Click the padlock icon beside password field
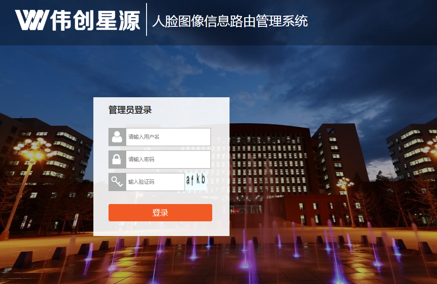 117,160
